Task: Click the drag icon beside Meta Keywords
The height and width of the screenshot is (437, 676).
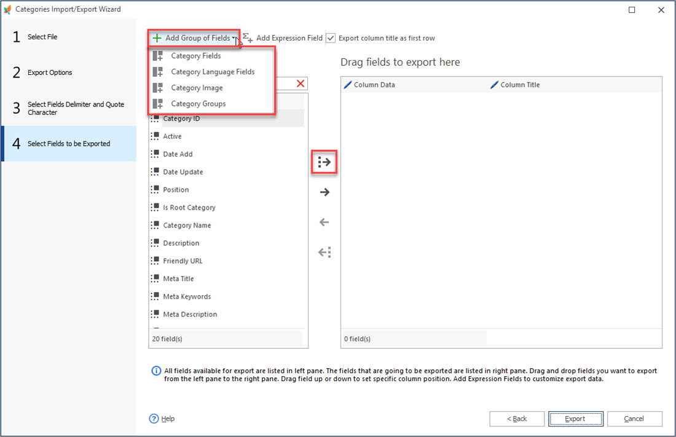Action: click(155, 296)
